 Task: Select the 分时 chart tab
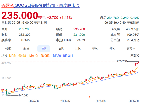pos(8,49)
